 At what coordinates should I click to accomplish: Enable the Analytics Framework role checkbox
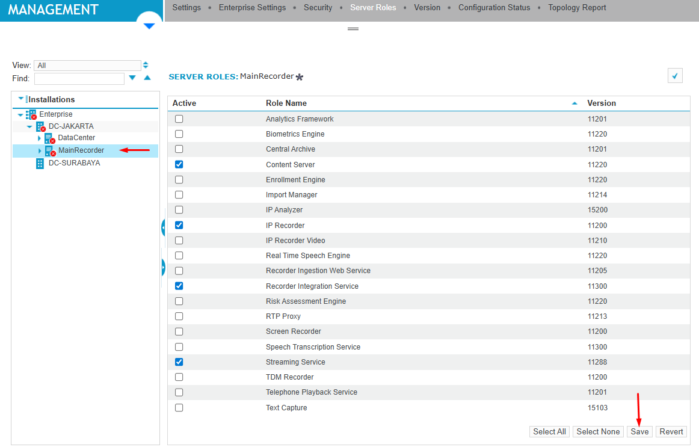point(179,119)
